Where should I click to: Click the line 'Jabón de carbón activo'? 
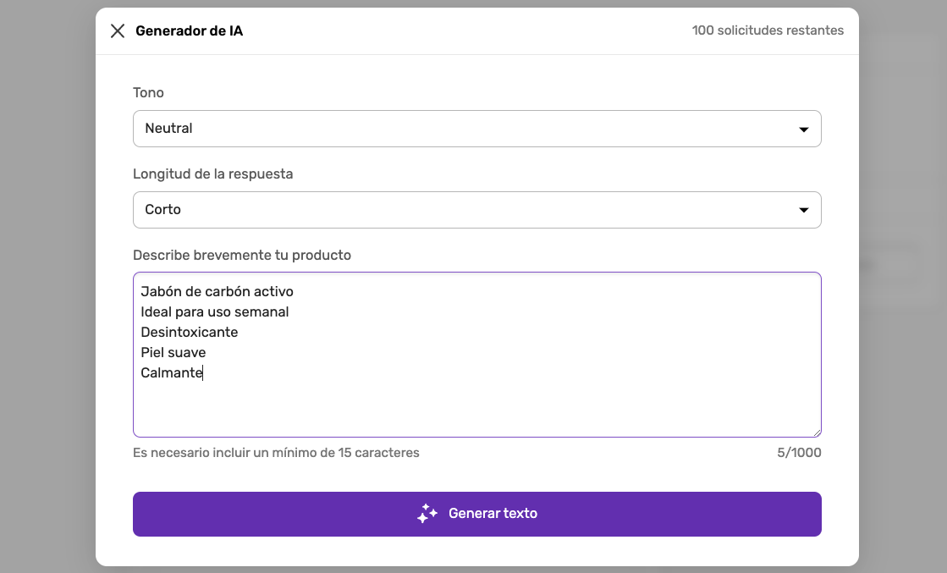[217, 292]
